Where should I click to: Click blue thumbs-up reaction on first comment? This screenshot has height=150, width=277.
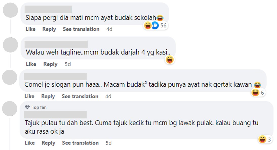[155, 25]
